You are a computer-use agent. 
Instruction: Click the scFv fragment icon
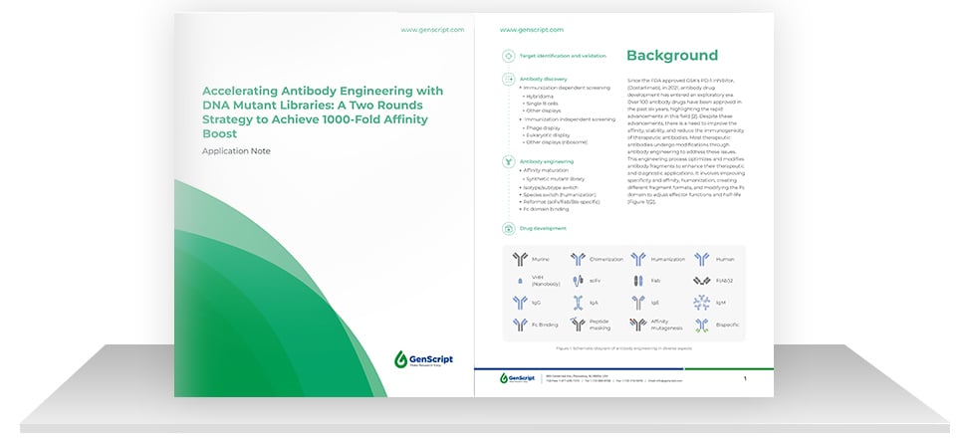pyautogui.click(x=578, y=281)
